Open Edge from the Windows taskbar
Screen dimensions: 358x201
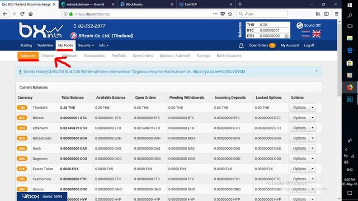pos(350,50)
